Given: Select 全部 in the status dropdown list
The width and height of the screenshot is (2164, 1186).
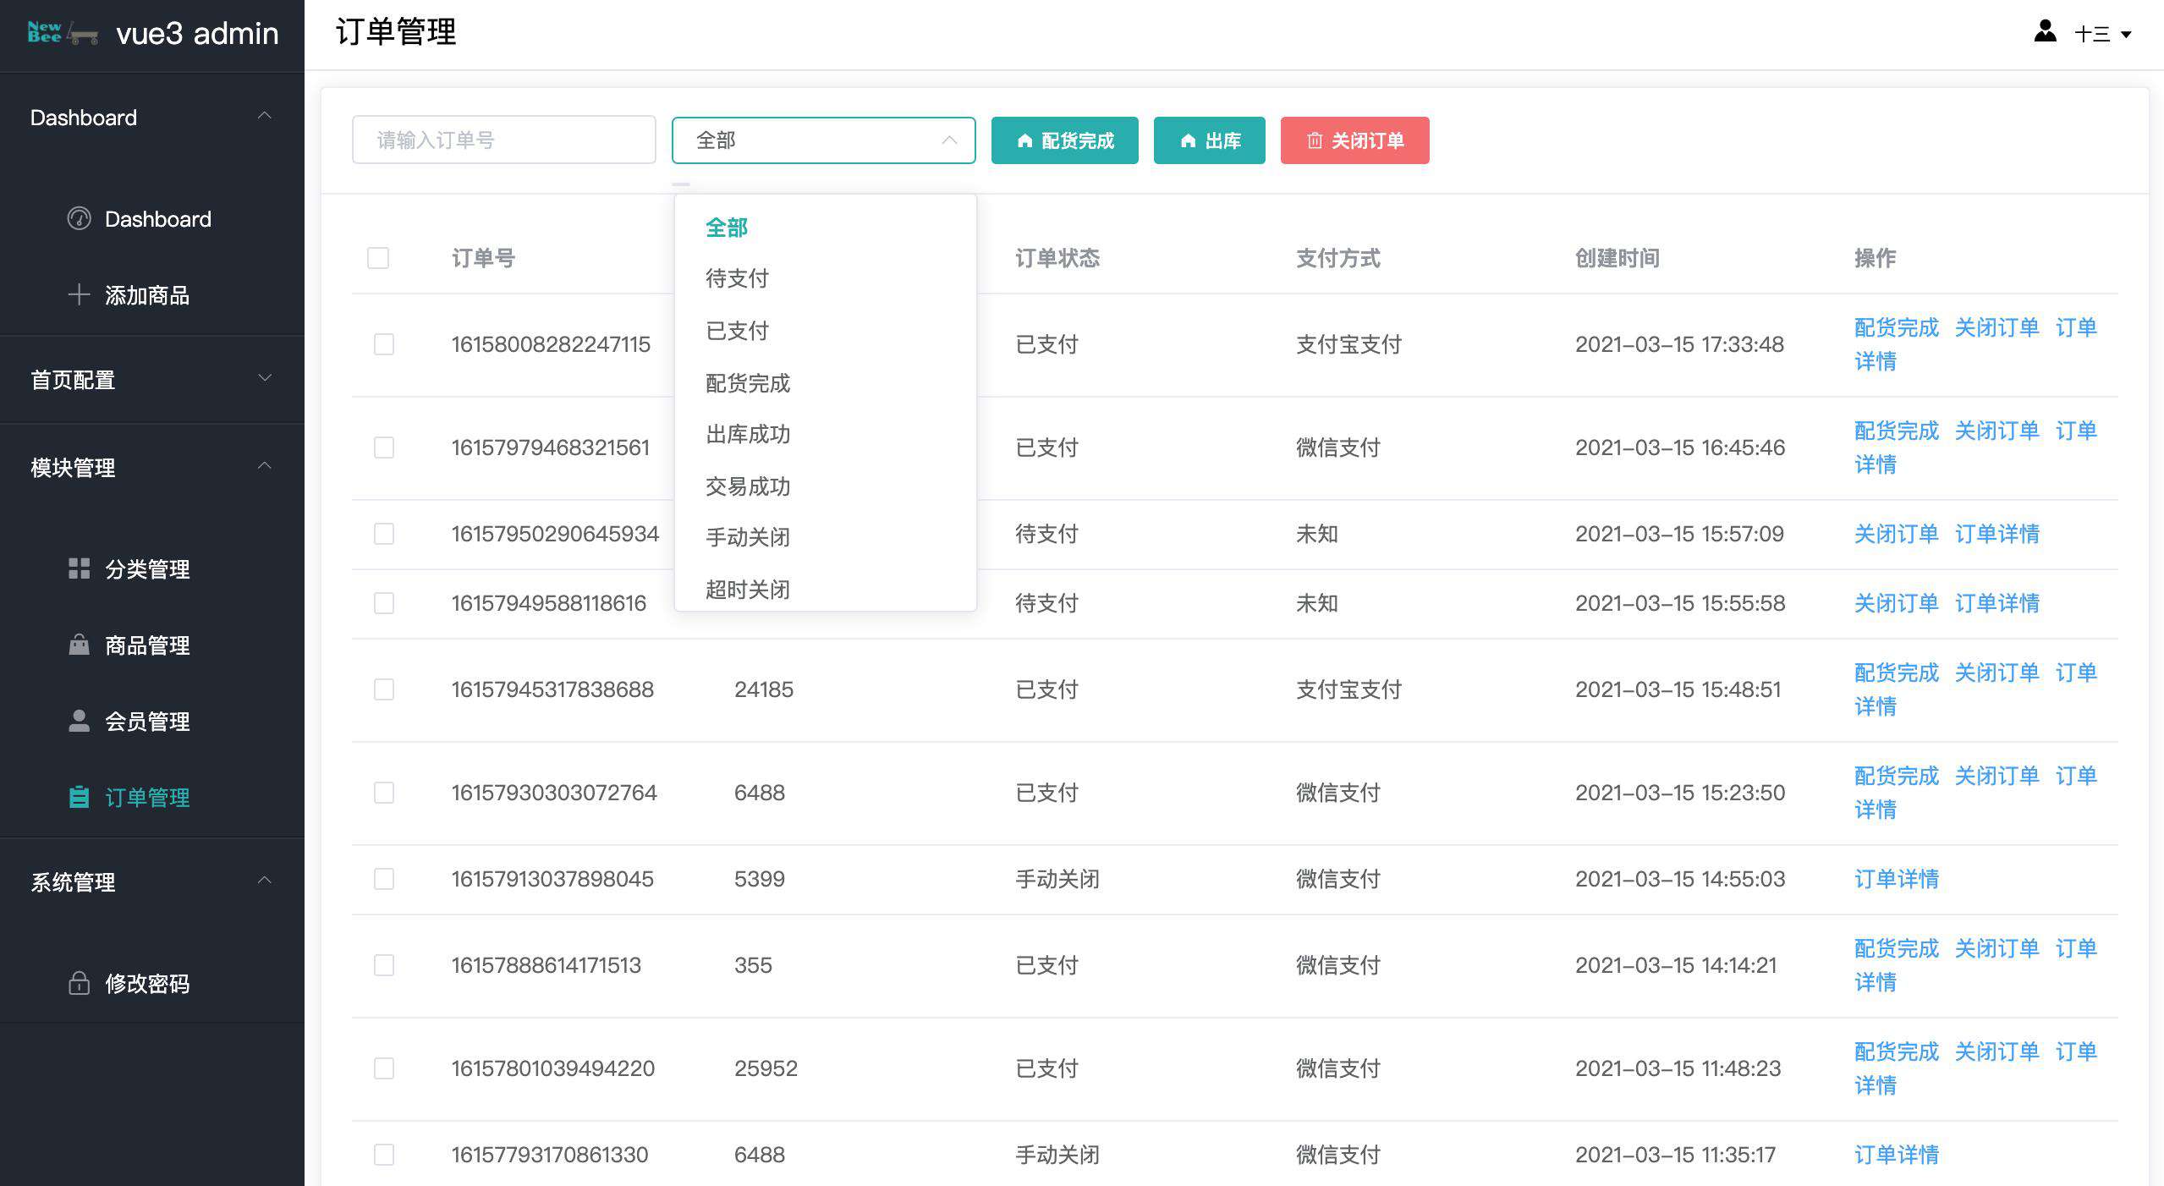Looking at the screenshot, I should tap(826, 228).
